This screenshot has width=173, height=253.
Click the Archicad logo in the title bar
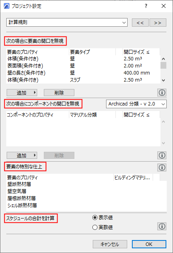coord(7,6)
